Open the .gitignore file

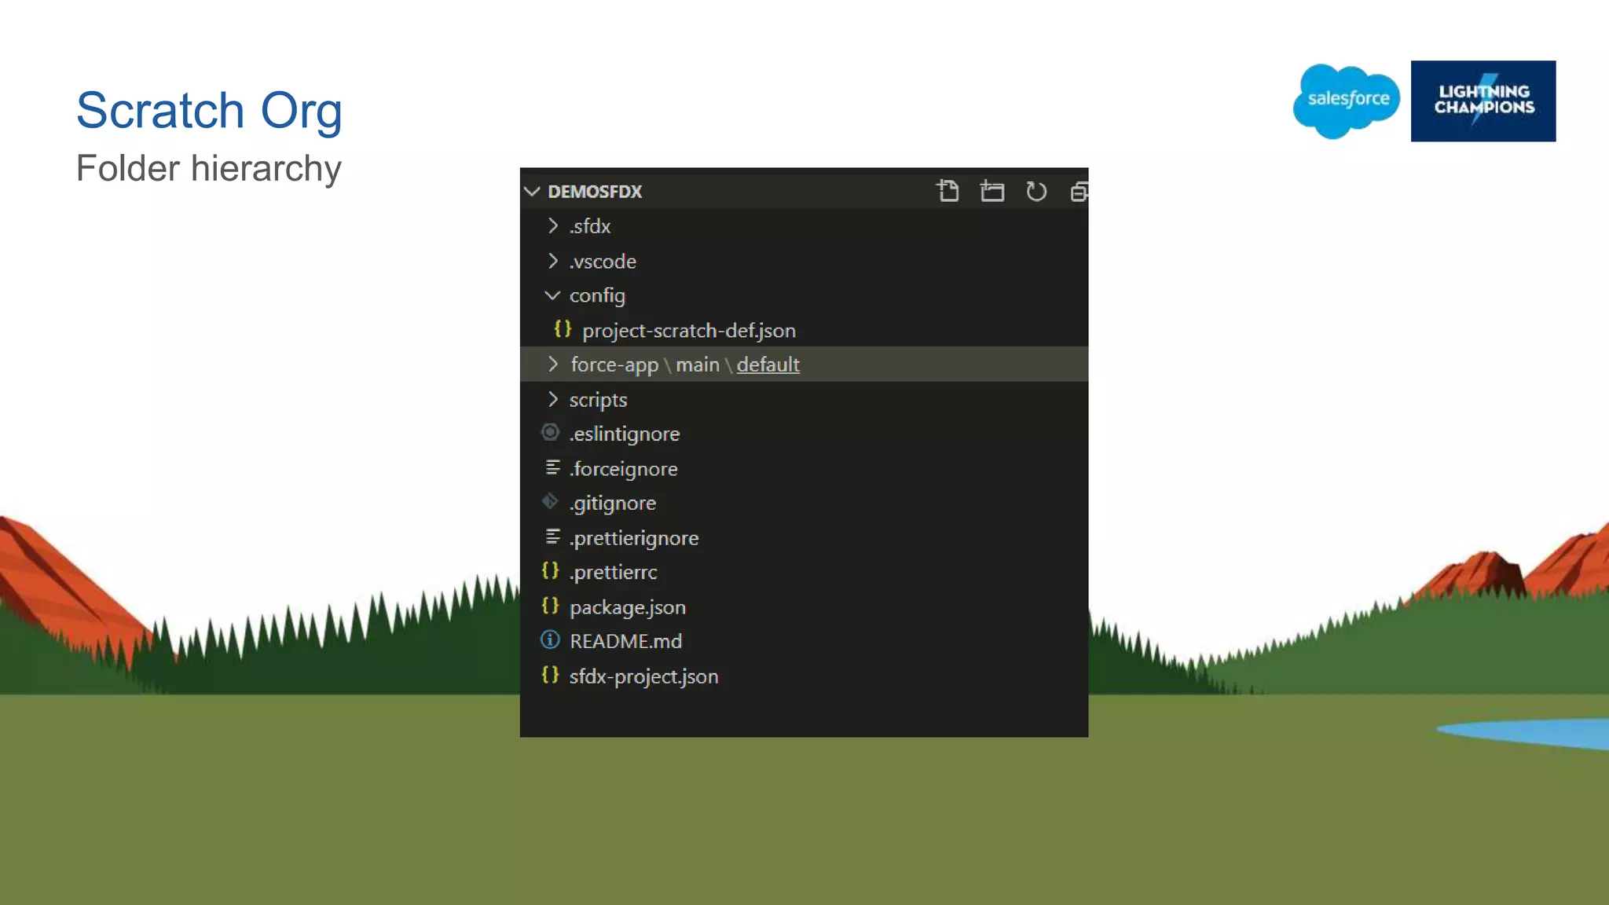tap(612, 504)
